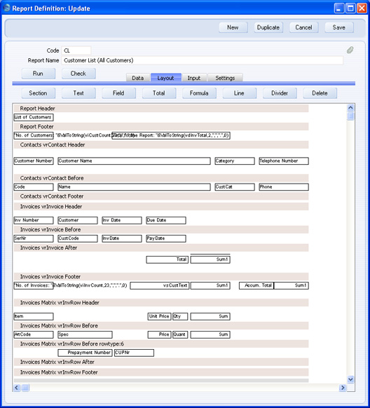370x408 pixels.
Task: Click the horizontal scrollbar right arrow
Action: pyautogui.click(x=343, y=388)
